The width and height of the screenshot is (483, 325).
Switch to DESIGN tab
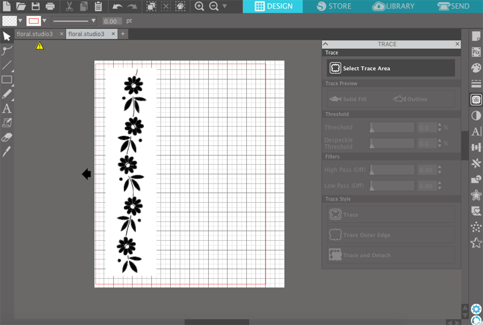tap(273, 6)
